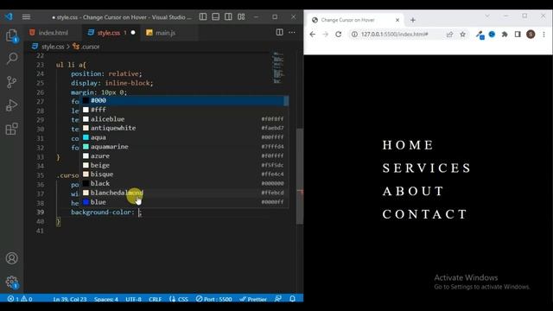This screenshot has width=553, height=311.
Task: Change end-of-line sequence CRLF
Action: pyautogui.click(x=156, y=299)
